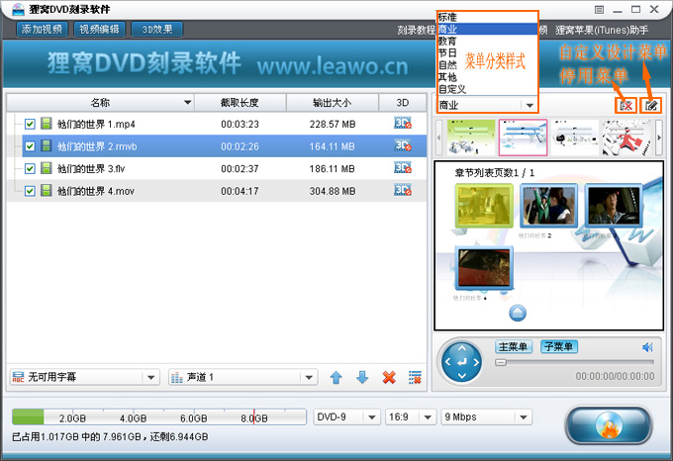Click film icon beside 他们的世界 3.flv
Screen dimensions: 673x461
pyautogui.click(x=47, y=168)
